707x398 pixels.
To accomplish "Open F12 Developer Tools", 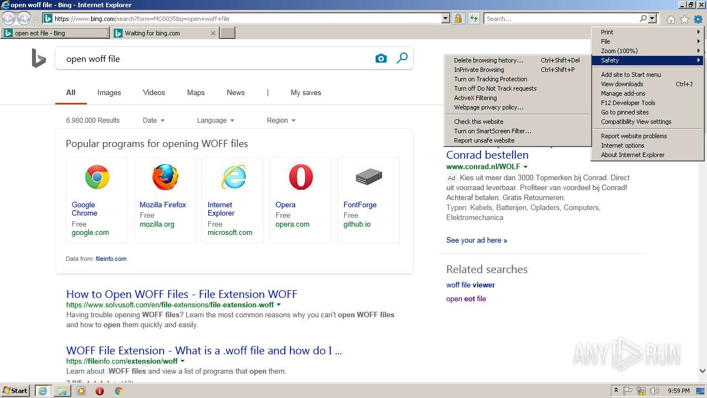I will pyautogui.click(x=647, y=103).
